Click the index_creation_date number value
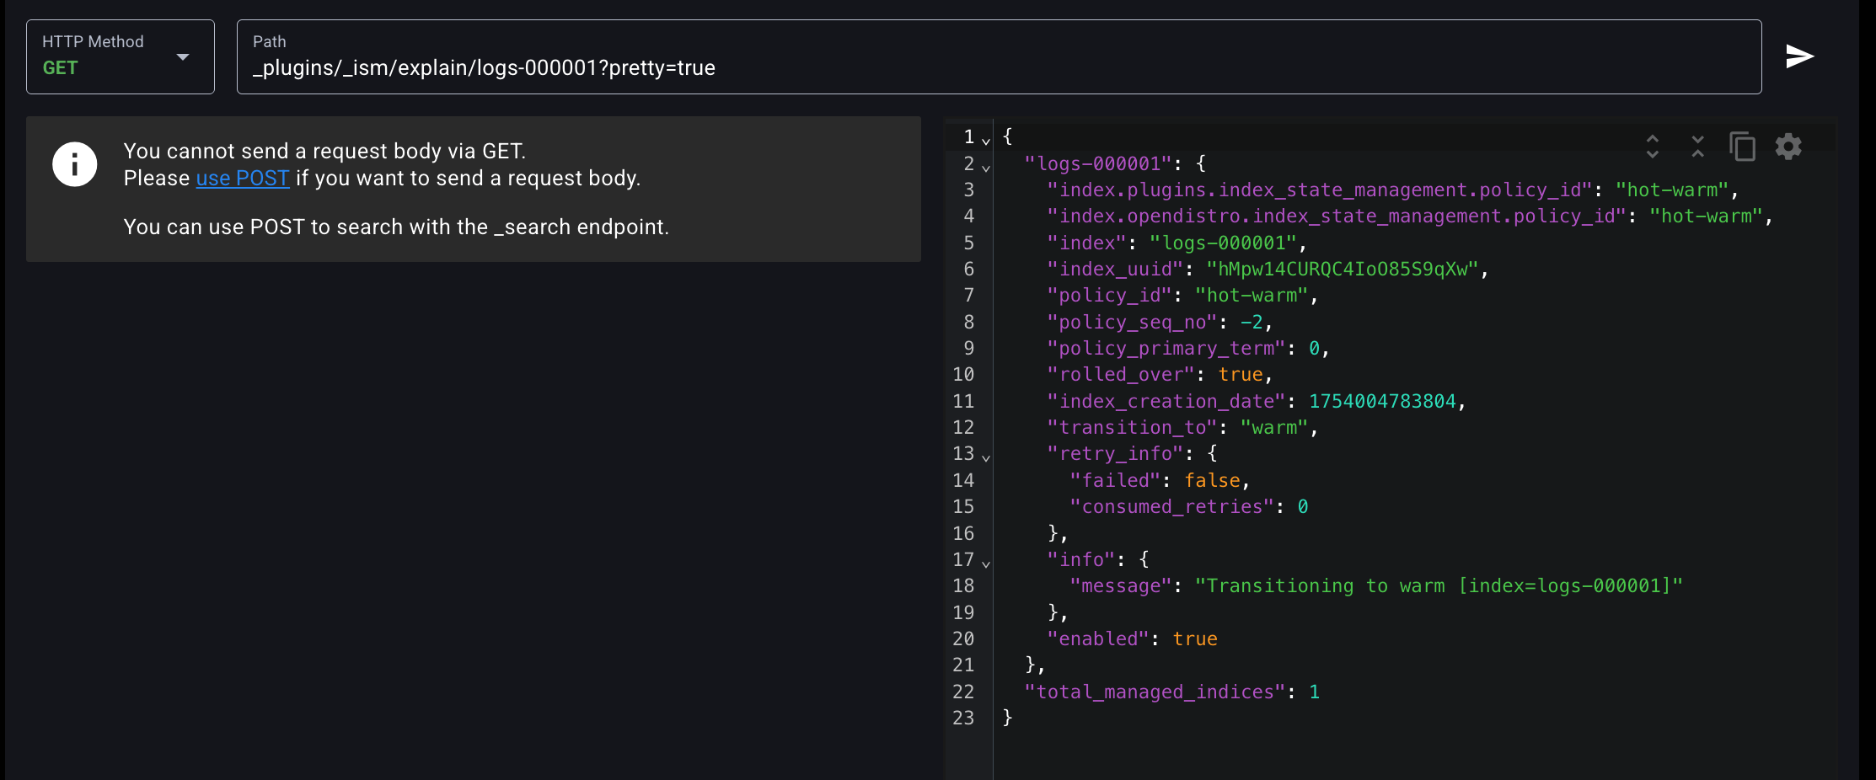 pos(1382,402)
